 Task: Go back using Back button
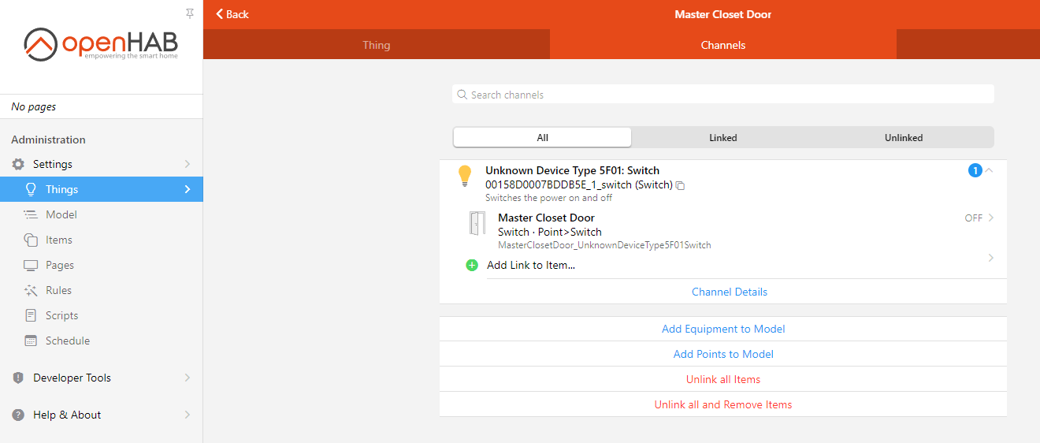[232, 14]
